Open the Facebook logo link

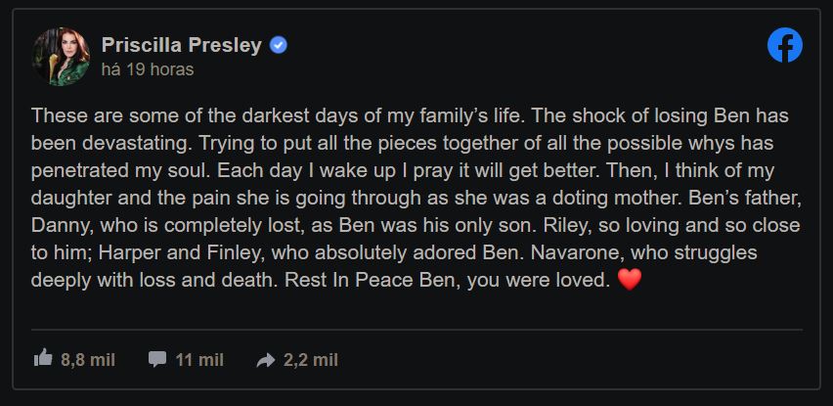point(784,45)
